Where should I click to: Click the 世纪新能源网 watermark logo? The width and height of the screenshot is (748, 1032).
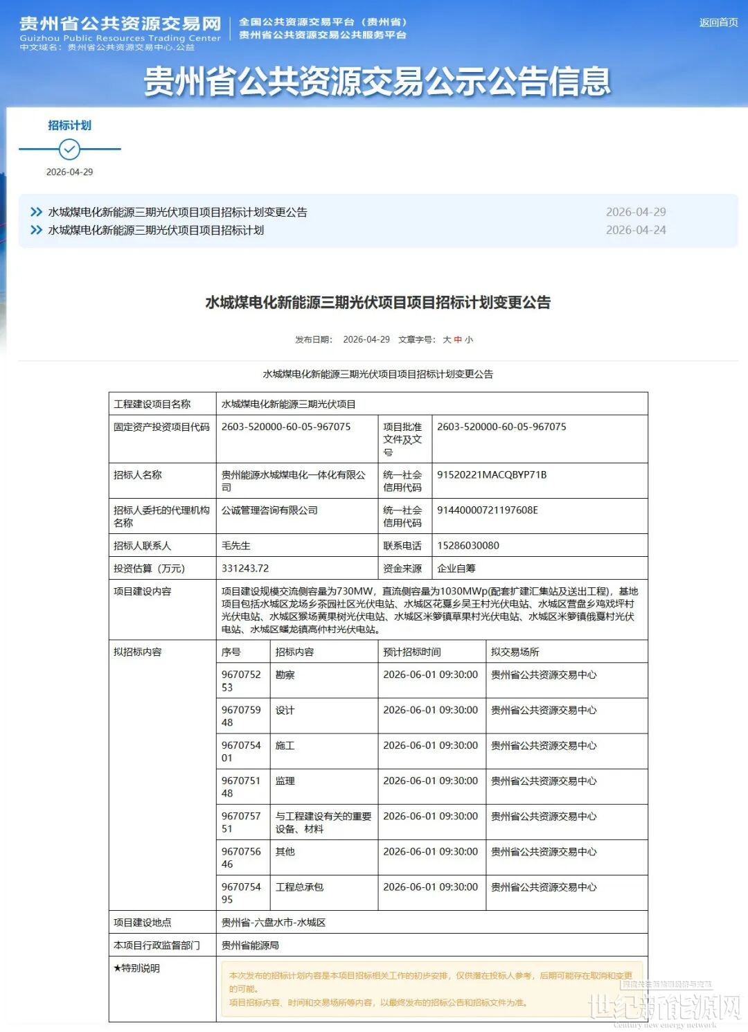coord(664,1008)
